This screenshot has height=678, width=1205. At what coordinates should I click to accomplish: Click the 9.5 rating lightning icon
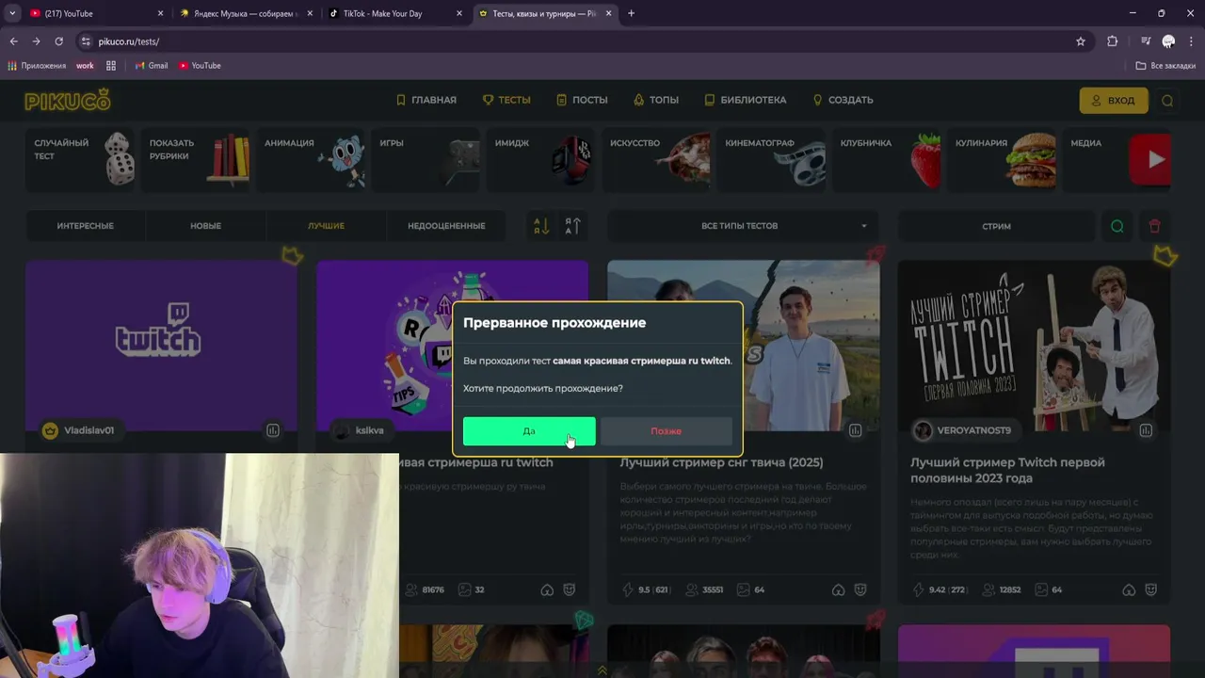[629, 589]
